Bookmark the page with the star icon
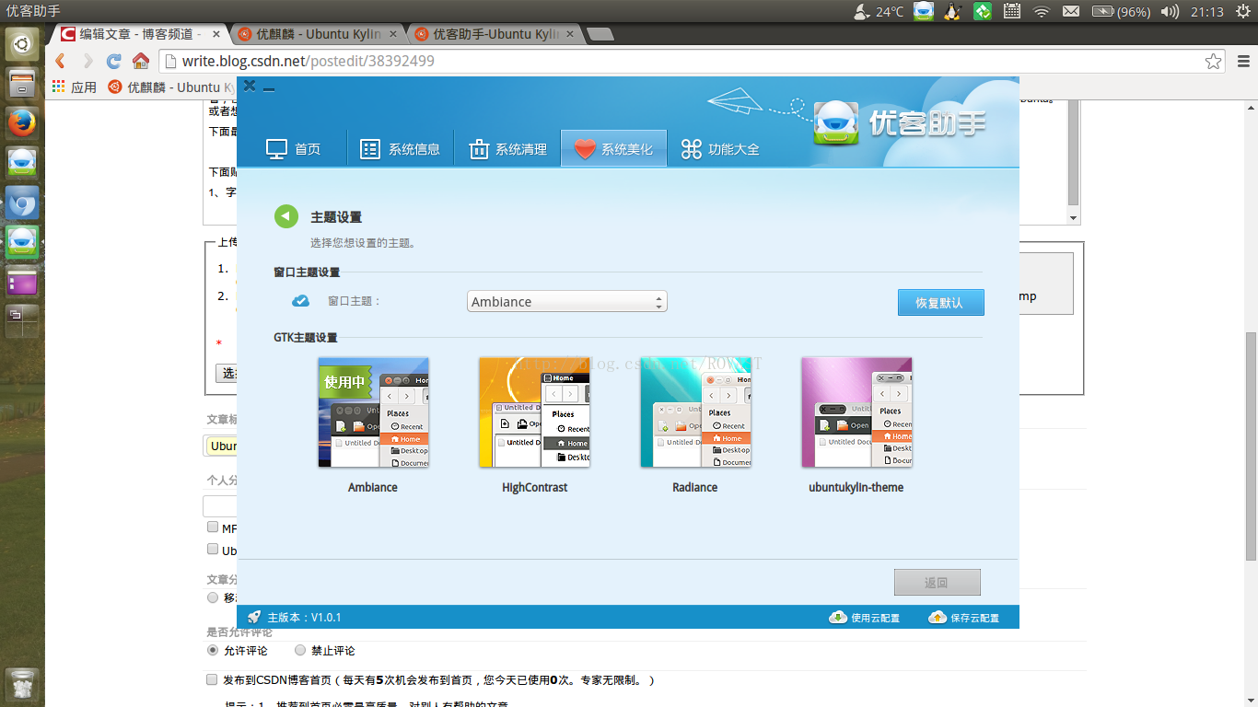The height and width of the screenshot is (707, 1258). click(1214, 62)
